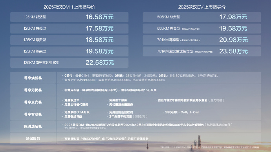The image size is (271, 152).
Task: Select the 125KM 尊荣型 19.58万元 row
Action: pos(69,51)
